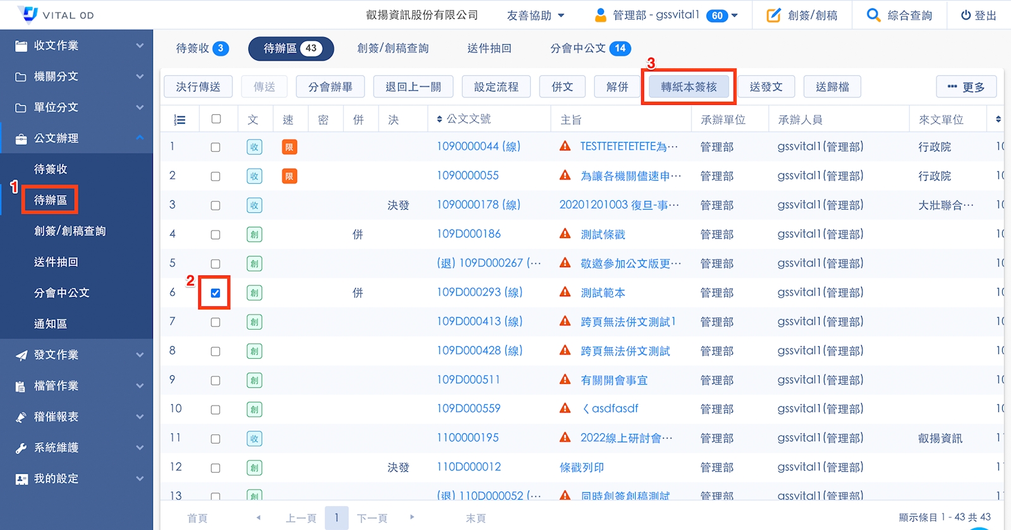1011x530 pixels.
Task: Uncheck the checkbox for row 6
Action: click(x=215, y=293)
